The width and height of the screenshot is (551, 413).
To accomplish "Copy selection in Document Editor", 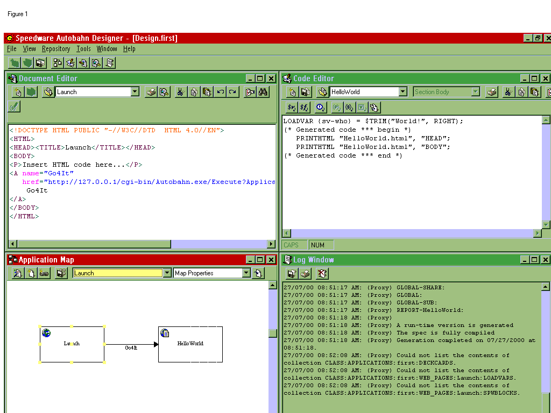I will [194, 92].
